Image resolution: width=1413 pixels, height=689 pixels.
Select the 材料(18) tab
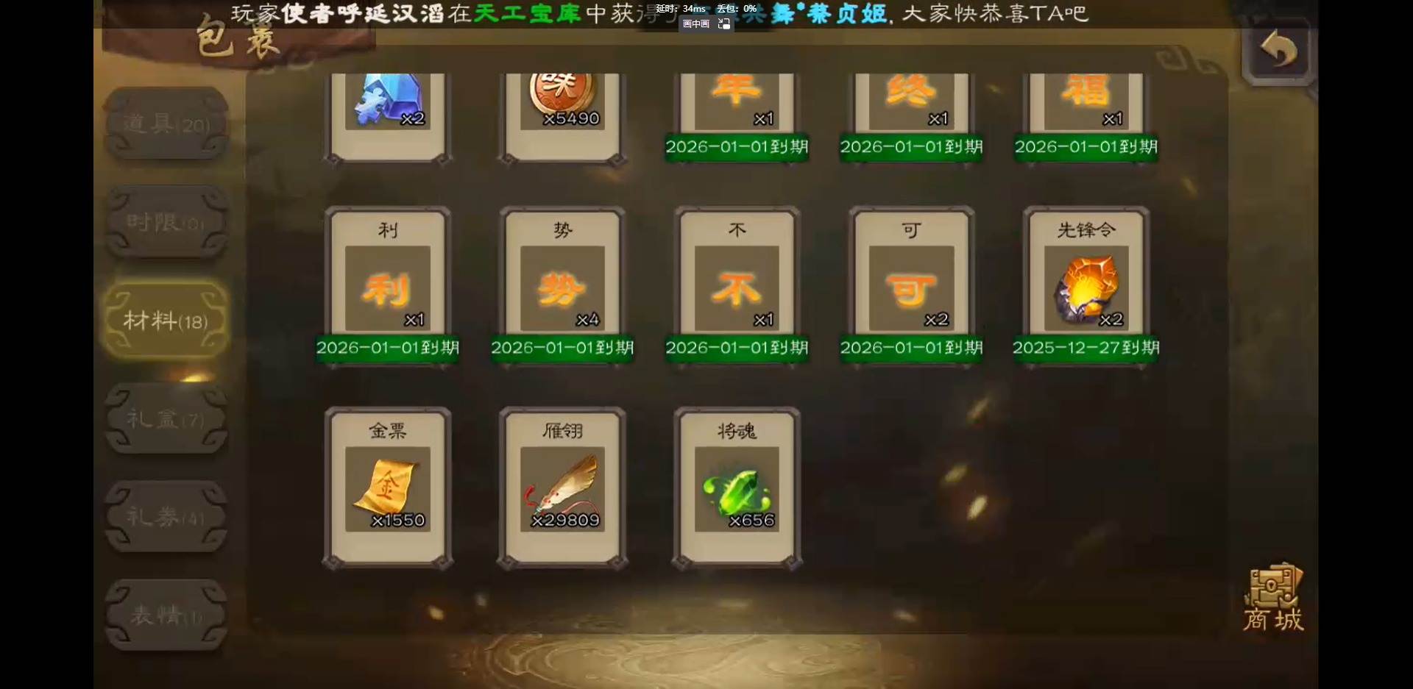tap(166, 321)
